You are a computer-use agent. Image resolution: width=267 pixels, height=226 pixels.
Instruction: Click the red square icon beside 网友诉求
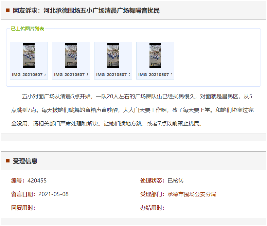(x=8, y=11)
